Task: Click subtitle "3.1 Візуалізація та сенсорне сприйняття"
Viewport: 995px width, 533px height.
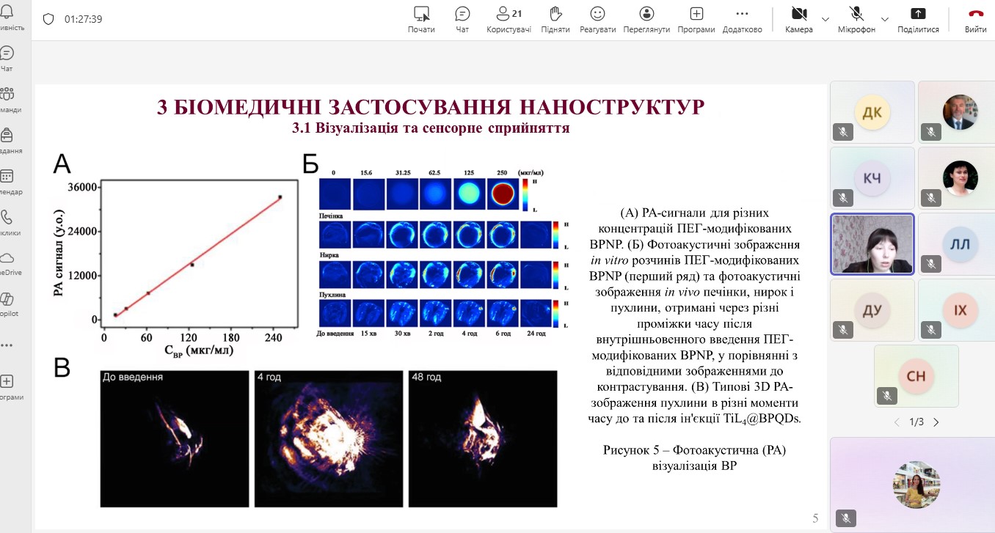Action: point(431,129)
